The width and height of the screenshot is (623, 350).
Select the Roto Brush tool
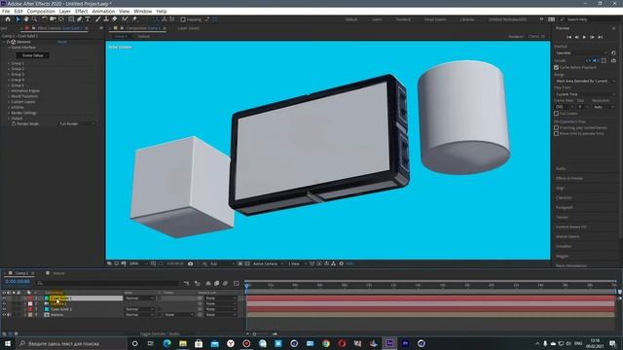pos(126,19)
